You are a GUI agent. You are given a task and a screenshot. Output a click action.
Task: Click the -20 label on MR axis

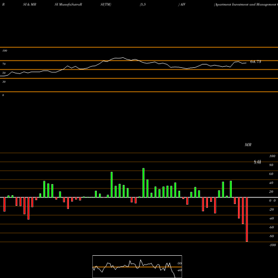pos(271,210)
